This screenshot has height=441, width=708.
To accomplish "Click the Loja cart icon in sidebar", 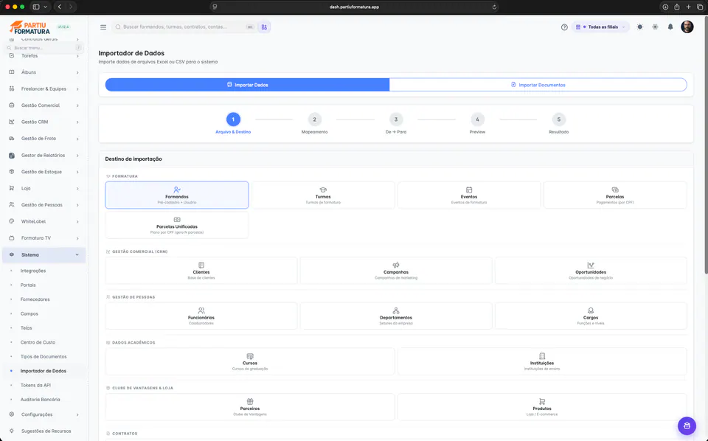I will [12, 188].
